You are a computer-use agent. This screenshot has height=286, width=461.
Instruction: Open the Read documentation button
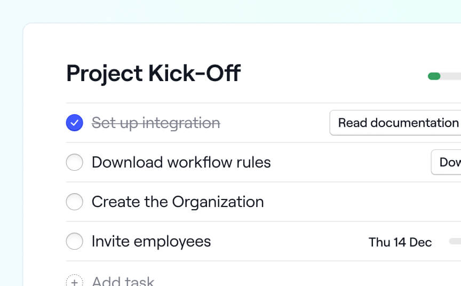click(x=398, y=123)
